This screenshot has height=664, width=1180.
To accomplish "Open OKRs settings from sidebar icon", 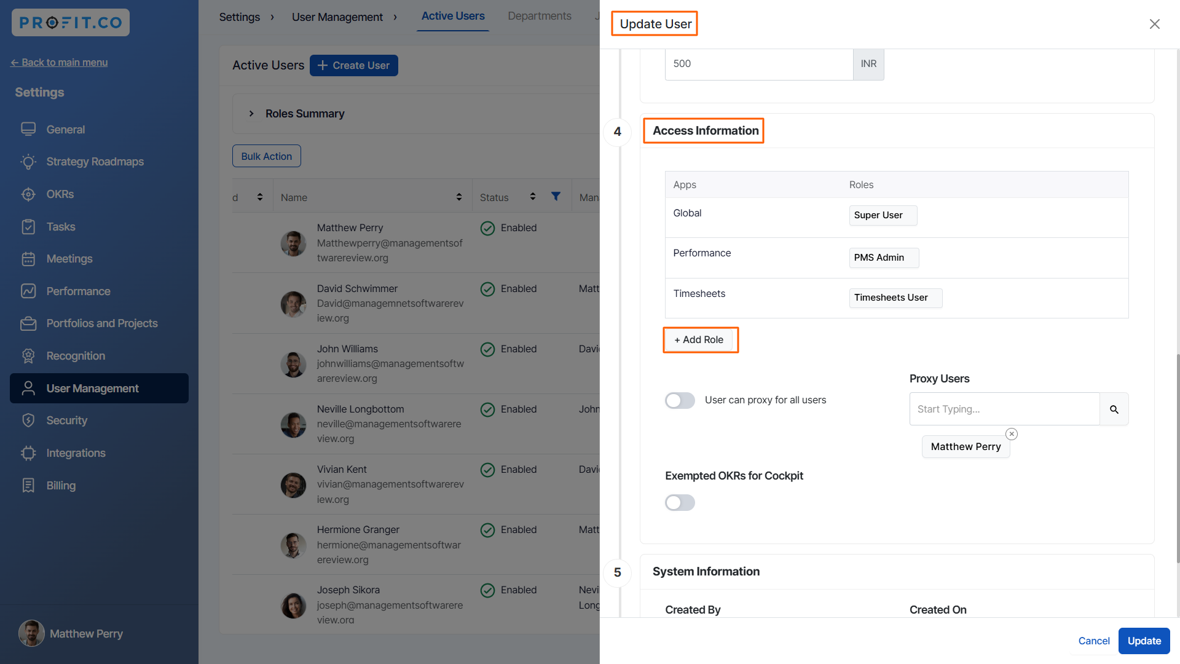I will 28,194.
